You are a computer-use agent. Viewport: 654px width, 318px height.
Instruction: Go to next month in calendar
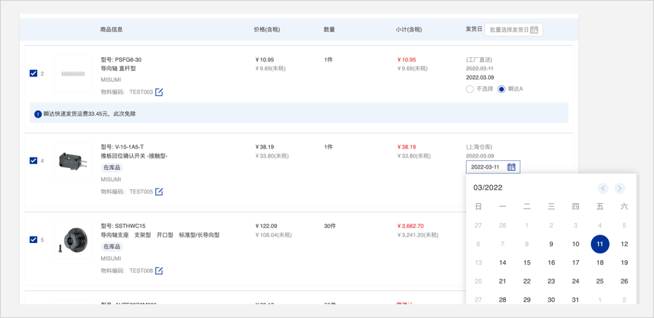pyautogui.click(x=620, y=189)
